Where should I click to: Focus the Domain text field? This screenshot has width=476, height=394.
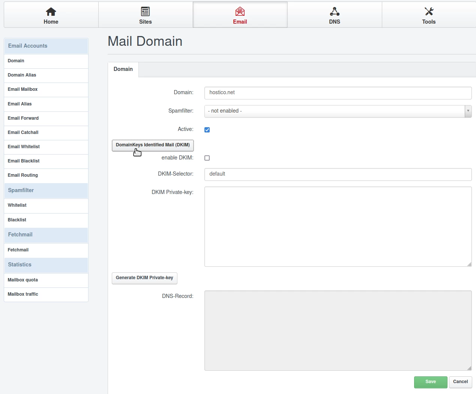(338, 93)
